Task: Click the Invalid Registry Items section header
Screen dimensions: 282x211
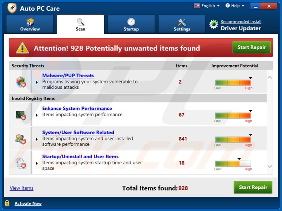Action: point(33,98)
